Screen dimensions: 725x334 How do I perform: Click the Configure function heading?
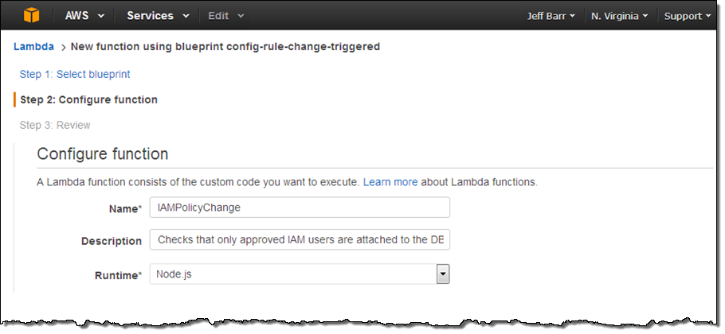click(103, 154)
